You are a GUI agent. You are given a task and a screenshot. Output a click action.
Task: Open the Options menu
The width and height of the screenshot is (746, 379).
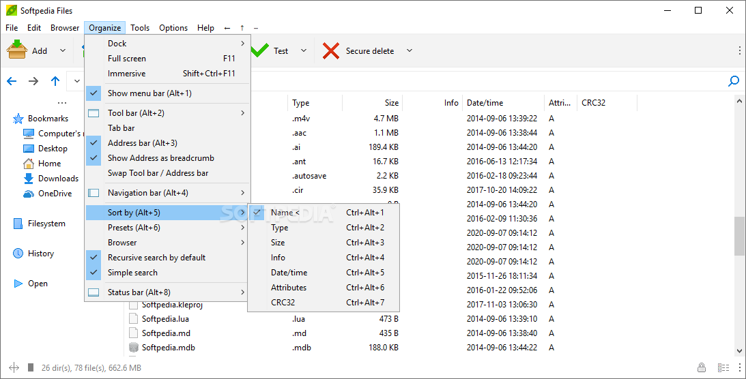pyautogui.click(x=173, y=27)
